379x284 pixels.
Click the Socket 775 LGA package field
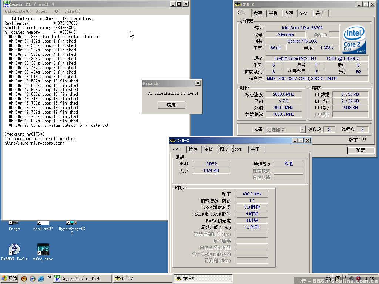(302, 41)
